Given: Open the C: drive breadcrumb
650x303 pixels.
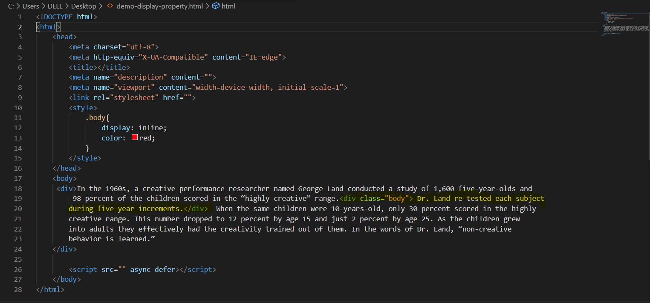Looking at the screenshot, I should [11, 6].
